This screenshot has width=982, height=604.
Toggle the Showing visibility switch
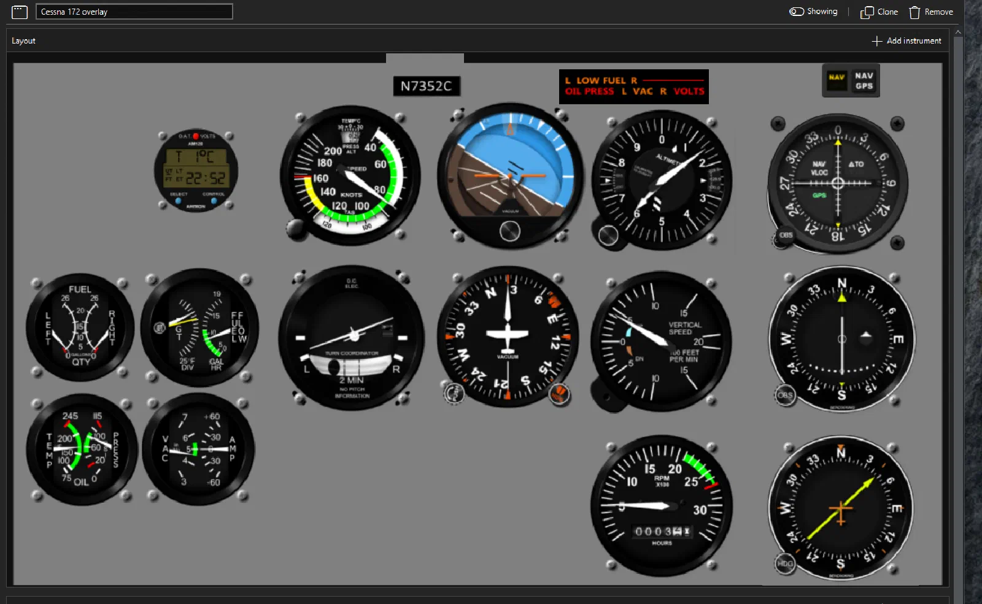pos(813,12)
